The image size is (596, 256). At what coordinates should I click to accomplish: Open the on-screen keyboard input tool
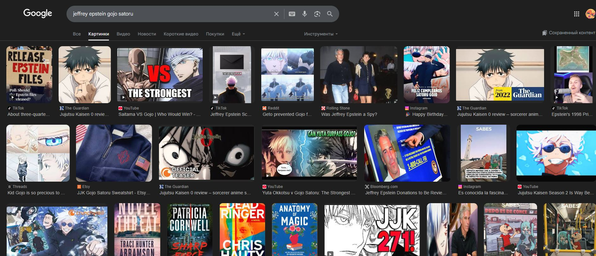point(292,14)
